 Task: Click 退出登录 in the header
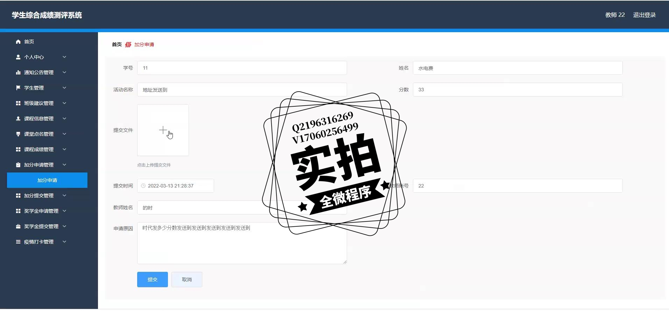pyautogui.click(x=645, y=15)
